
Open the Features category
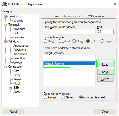click(x=19, y=37)
